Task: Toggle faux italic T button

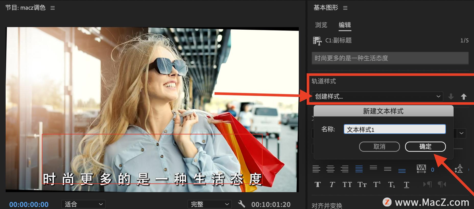Action: [332, 184]
